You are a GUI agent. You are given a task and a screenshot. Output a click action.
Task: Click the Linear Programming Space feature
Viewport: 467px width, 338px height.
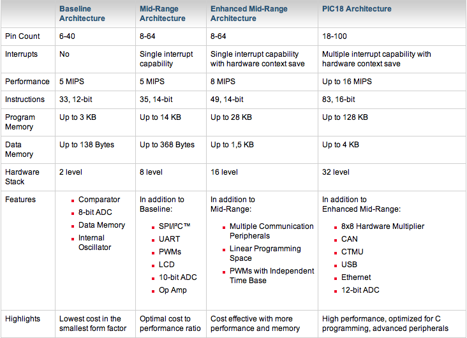(x=265, y=253)
